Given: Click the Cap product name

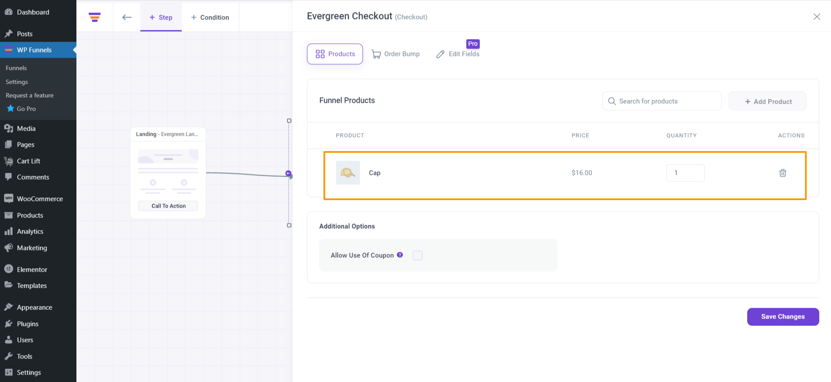Looking at the screenshot, I should click(375, 173).
